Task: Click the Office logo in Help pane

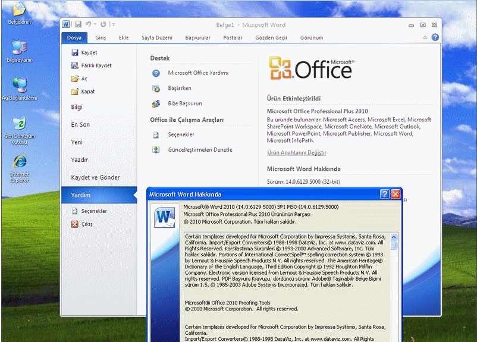Action: (x=312, y=68)
